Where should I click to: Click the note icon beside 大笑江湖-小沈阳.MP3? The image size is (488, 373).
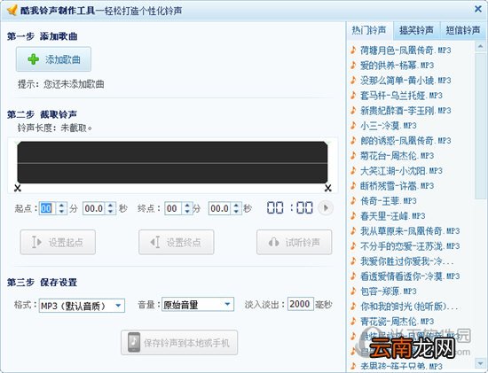[x=353, y=171]
